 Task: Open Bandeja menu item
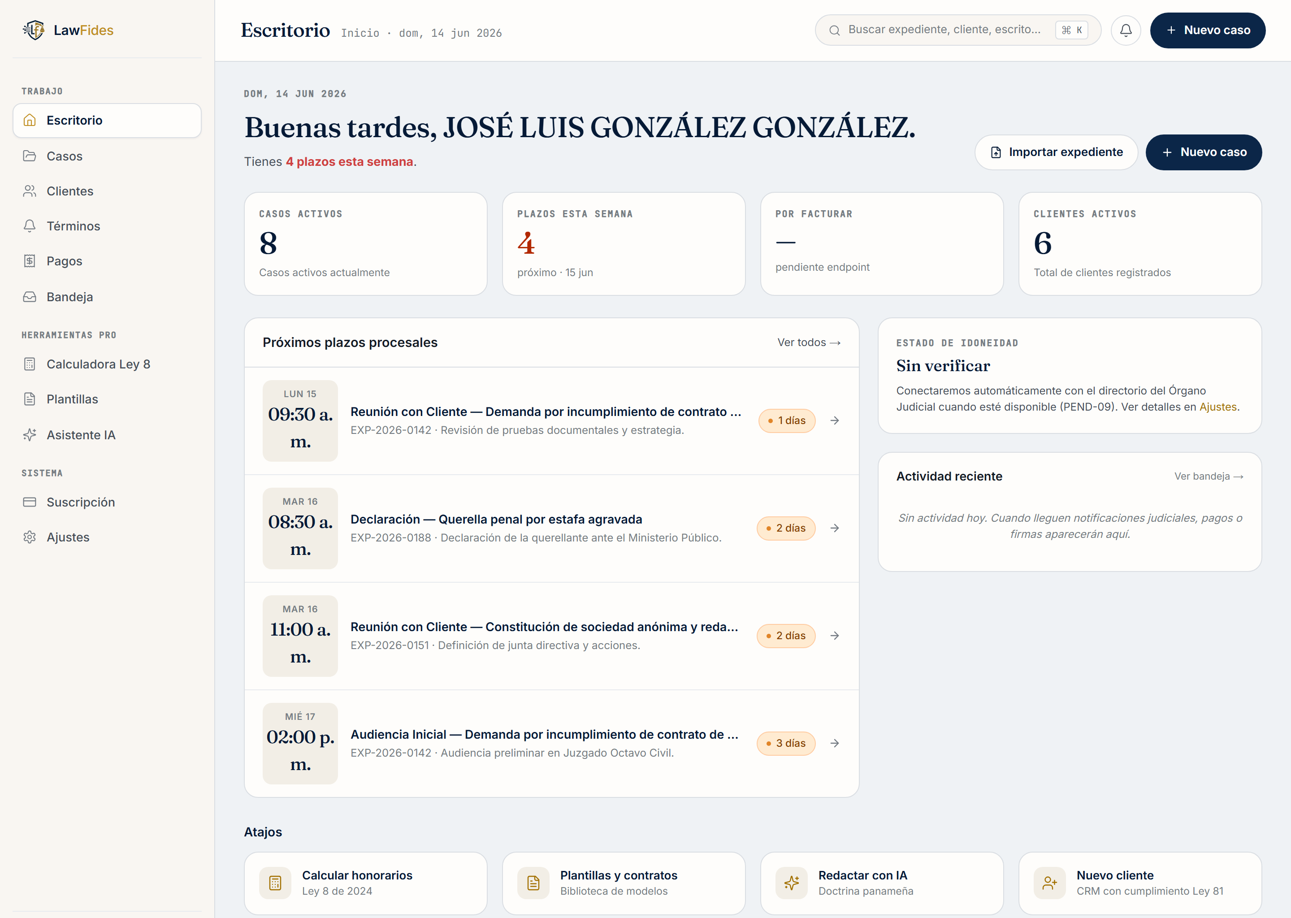108,297
